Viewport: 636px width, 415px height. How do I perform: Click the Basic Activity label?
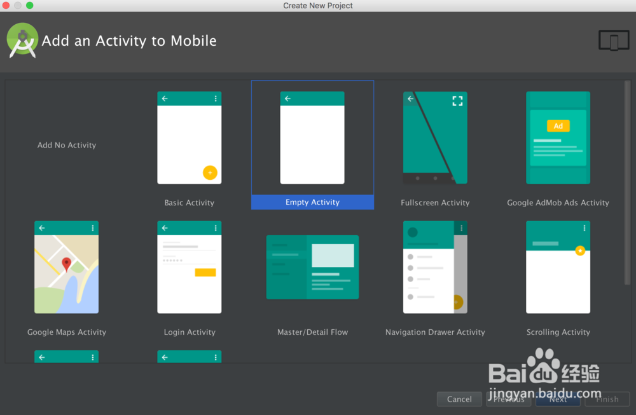190,203
